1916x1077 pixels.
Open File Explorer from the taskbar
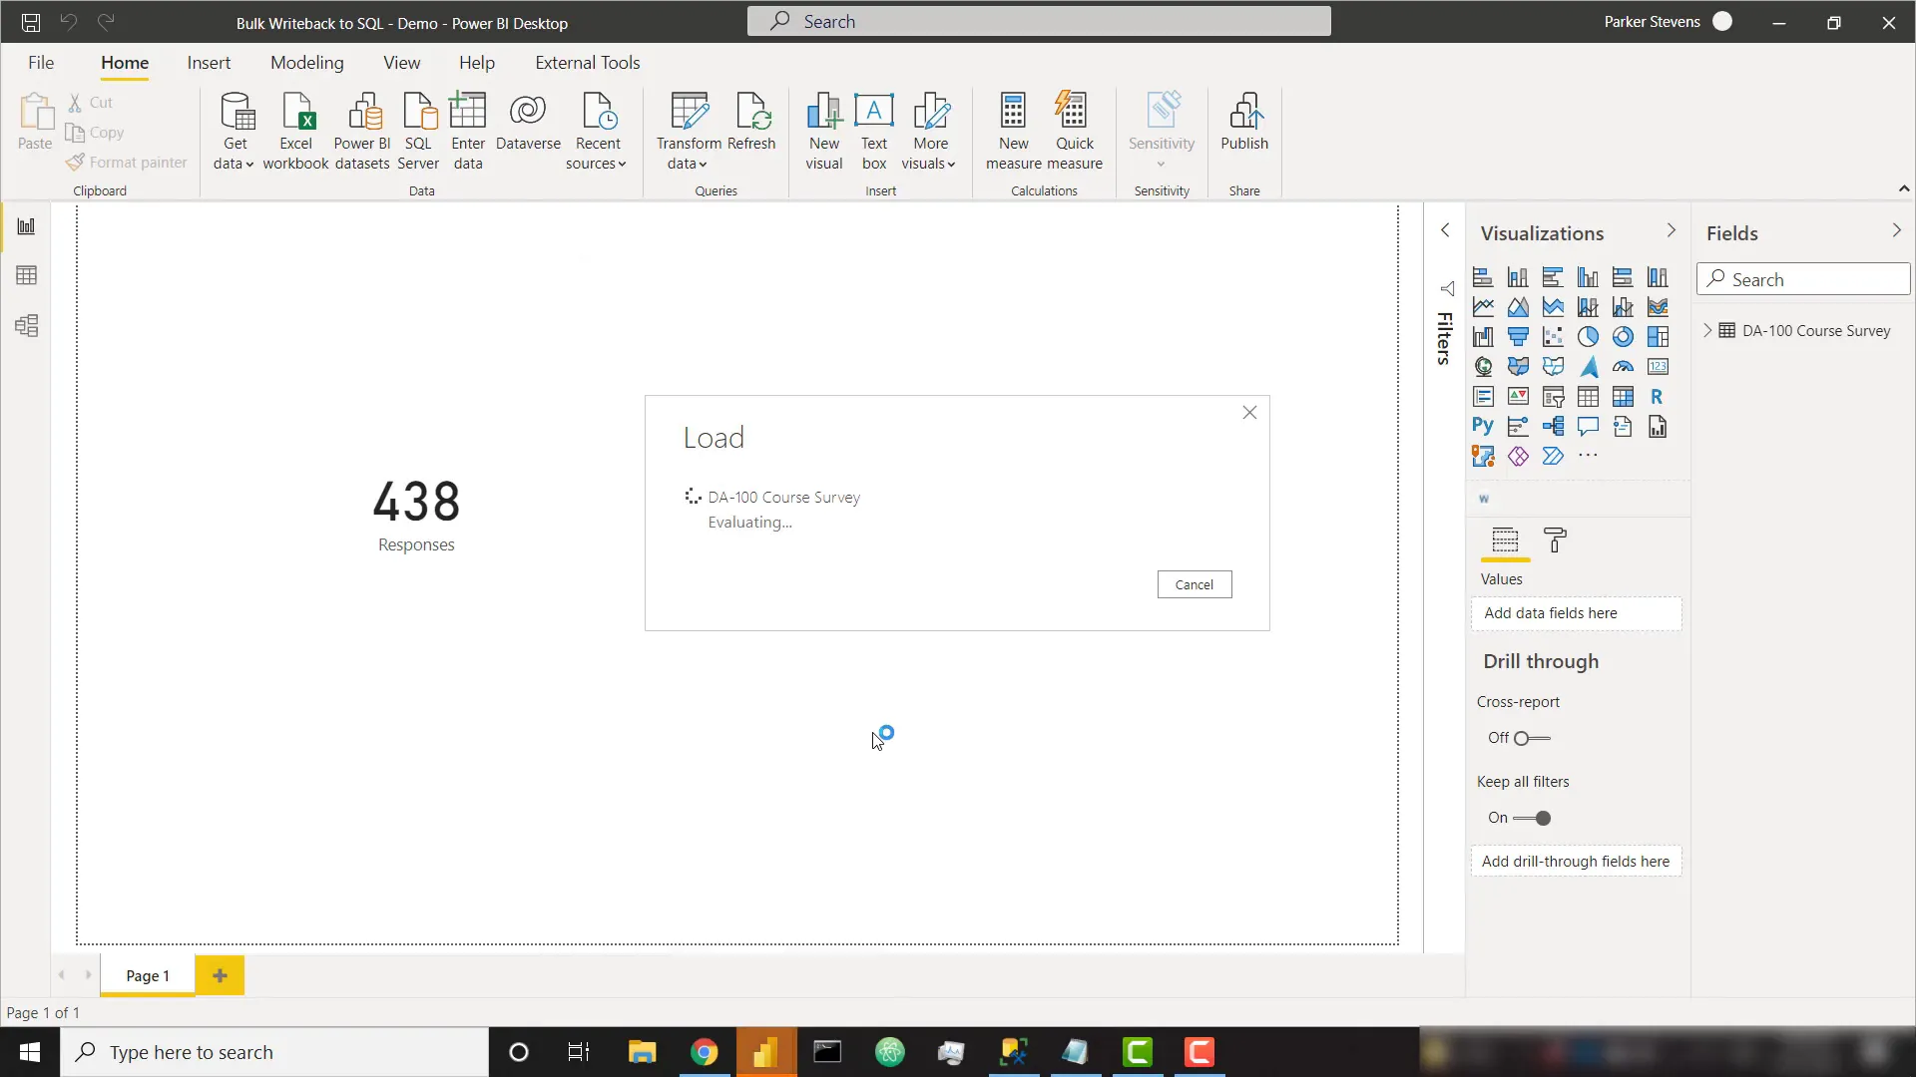click(x=641, y=1053)
